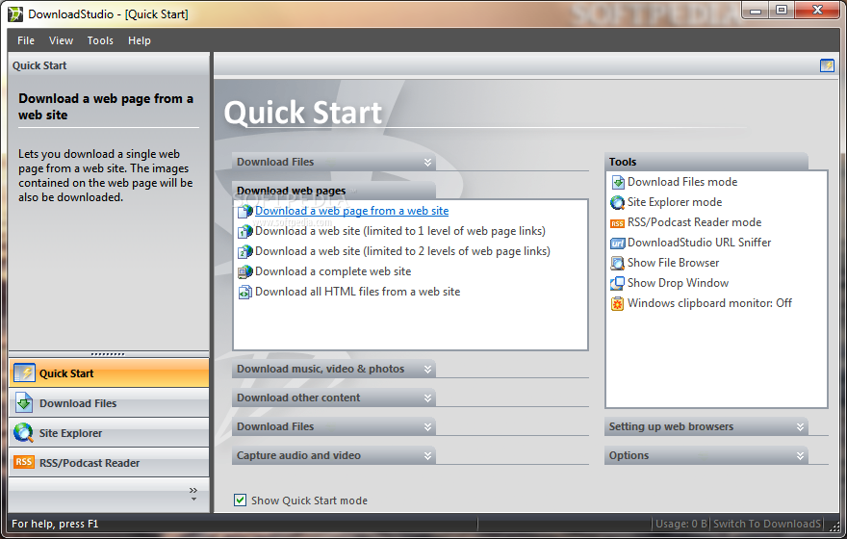847x539 pixels.
Task: Expand the Download other content section
Action: pyautogui.click(x=334, y=398)
